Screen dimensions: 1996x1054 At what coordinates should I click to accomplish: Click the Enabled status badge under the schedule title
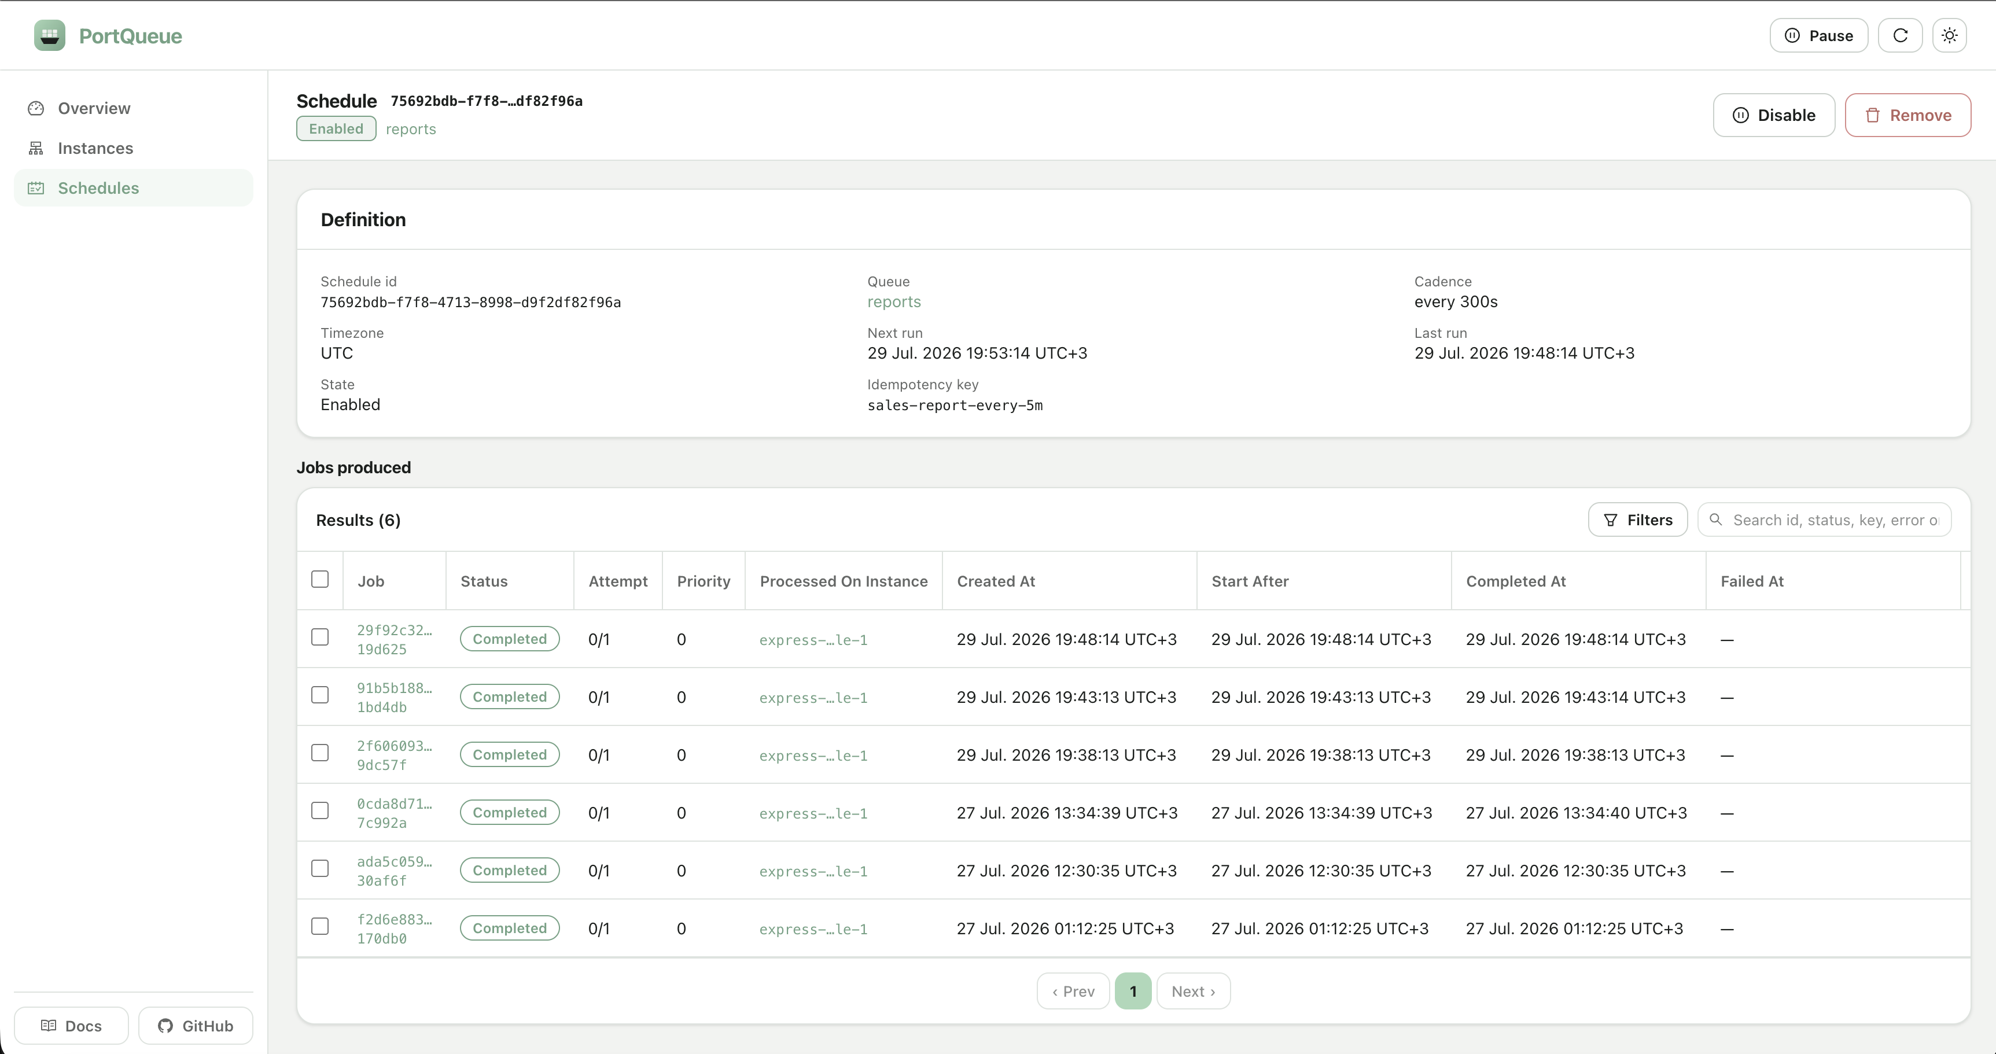[x=336, y=128]
